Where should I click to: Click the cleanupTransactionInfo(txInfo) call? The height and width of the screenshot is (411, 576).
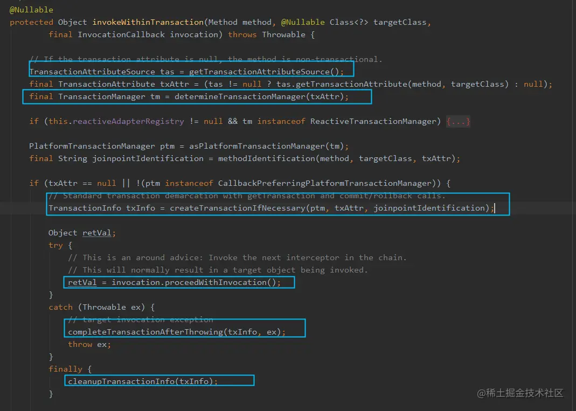[x=140, y=381]
